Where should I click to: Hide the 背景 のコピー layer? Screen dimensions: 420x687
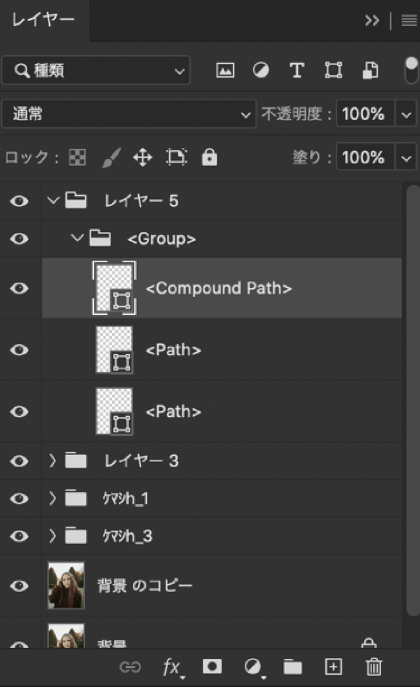(19, 586)
